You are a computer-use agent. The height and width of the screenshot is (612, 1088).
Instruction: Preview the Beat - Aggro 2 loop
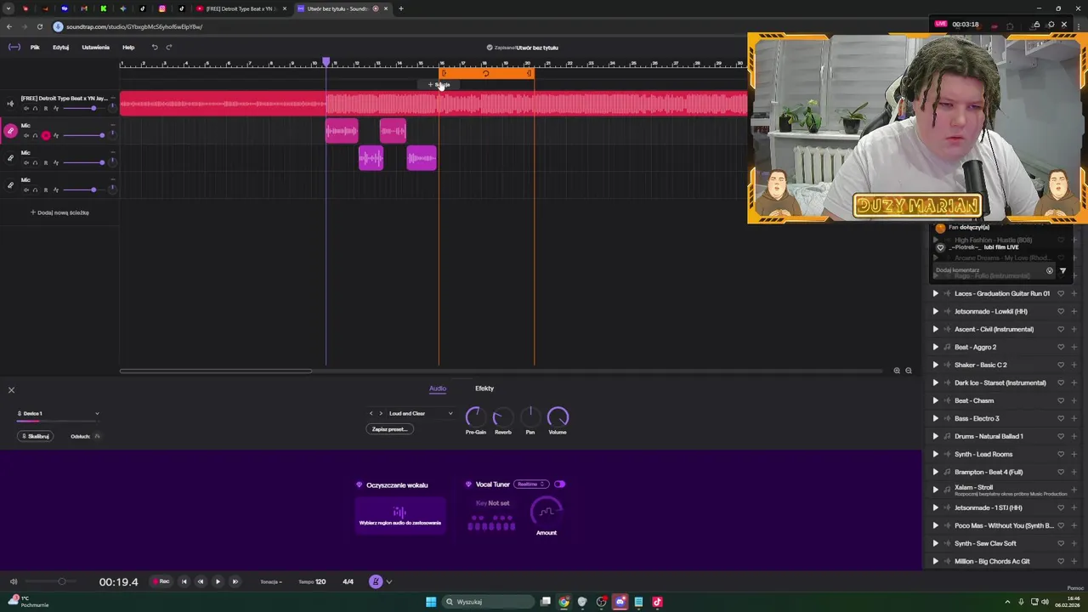pyautogui.click(x=936, y=347)
